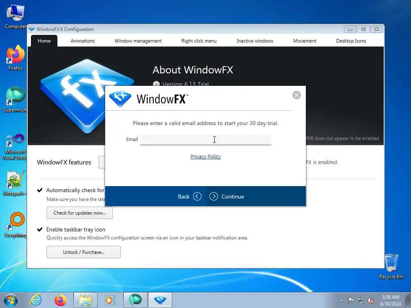Select the Everything desktop shortcut
The image size is (411, 308).
click(15, 225)
